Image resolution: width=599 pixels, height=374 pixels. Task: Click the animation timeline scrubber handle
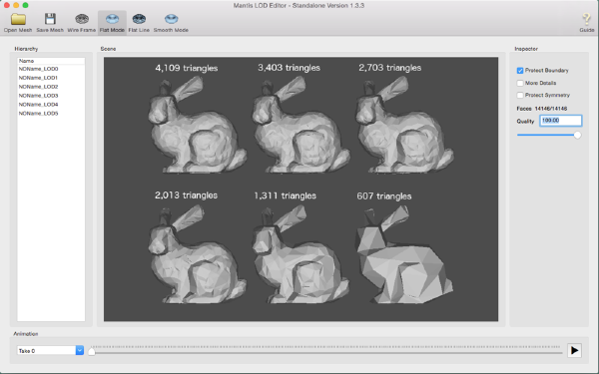(91, 351)
